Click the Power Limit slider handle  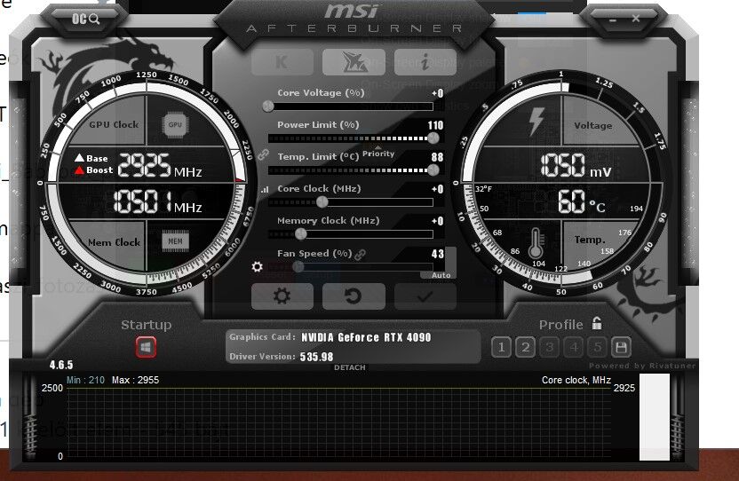(x=433, y=138)
